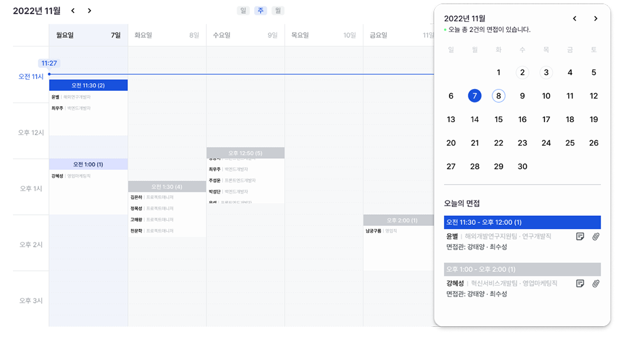Select the Wednesday 9일 column header

pos(245,35)
